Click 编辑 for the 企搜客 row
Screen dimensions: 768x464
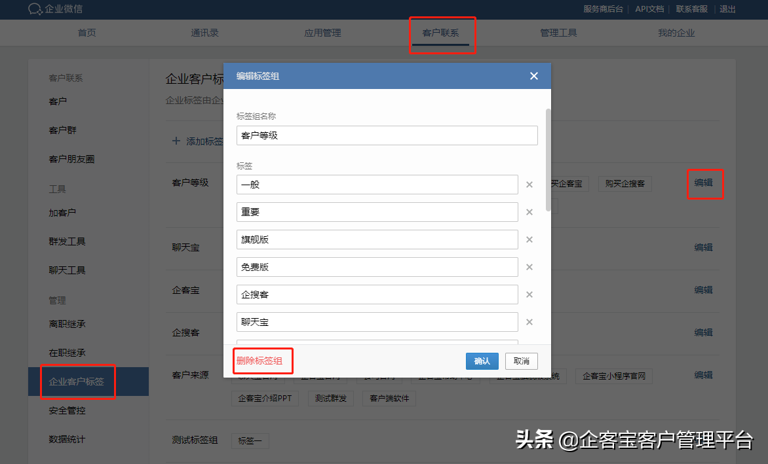[703, 332]
